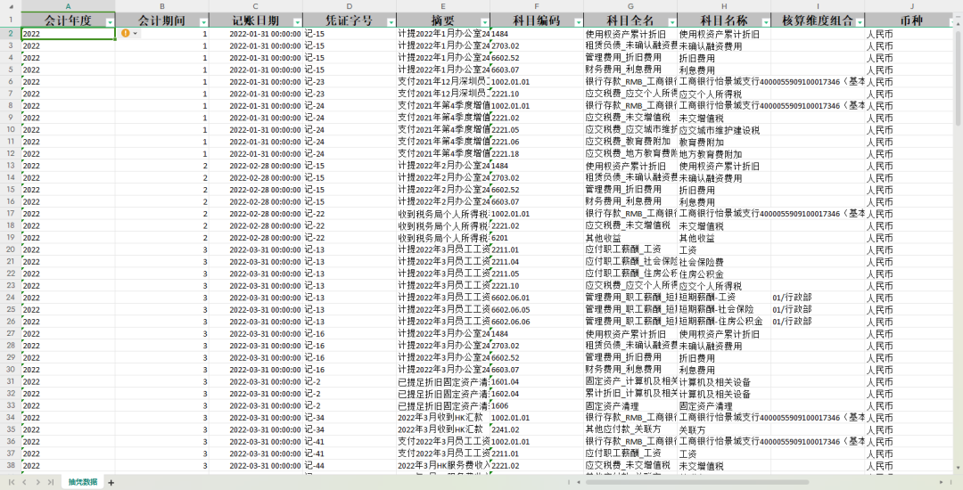Select column H header
963x490 pixels.
pos(724,5)
